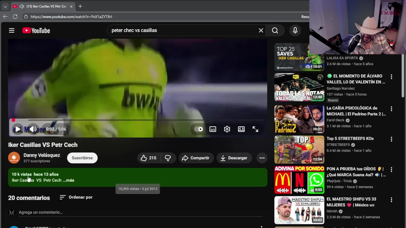This screenshot has width=406, height=228.
Task: Open Top 5 STREETBEEFS KOs thumbnail
Action: [x=299, y=149]
